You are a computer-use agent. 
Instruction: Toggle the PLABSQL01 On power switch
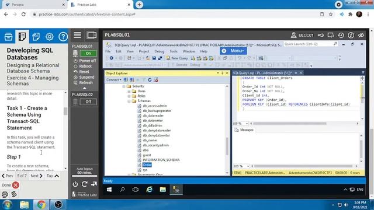tap(88, 53)
